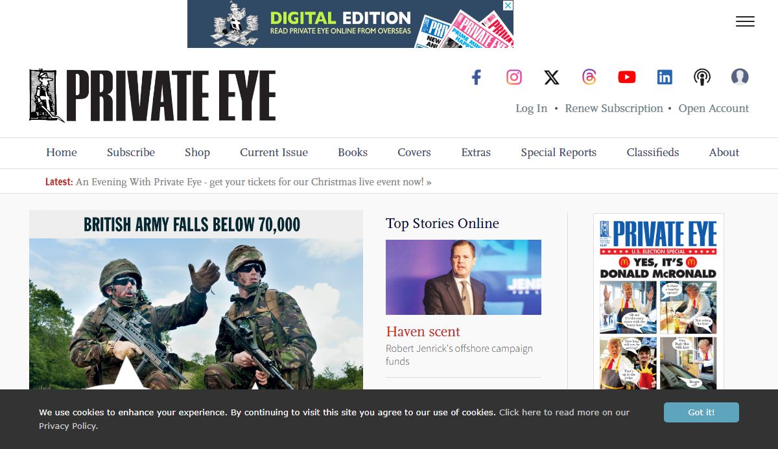Open the Covers menu item
This screenshot has height=449, width=778.
pos(414,152)
